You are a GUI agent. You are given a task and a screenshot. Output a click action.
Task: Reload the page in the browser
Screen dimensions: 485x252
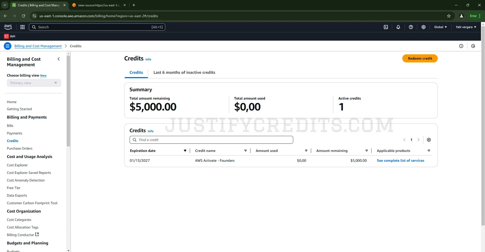[24, 16]
